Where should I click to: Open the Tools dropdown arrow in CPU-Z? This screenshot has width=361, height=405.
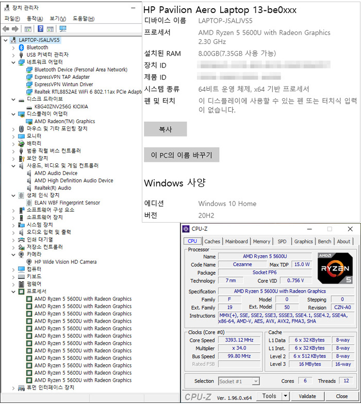286,396
